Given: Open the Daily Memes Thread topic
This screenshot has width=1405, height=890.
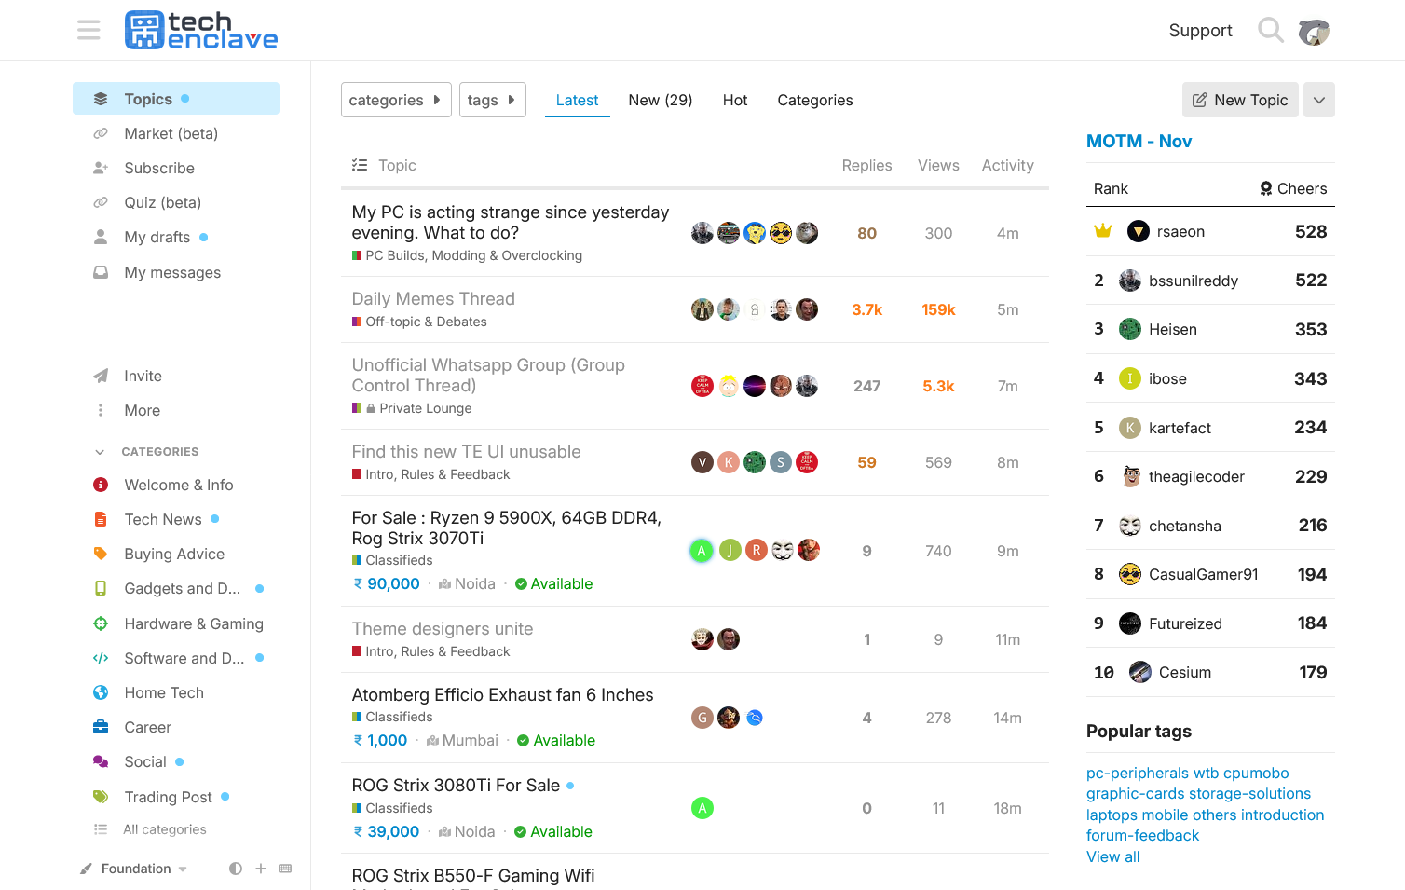Looking at the screenshot, I should point(433,299).
